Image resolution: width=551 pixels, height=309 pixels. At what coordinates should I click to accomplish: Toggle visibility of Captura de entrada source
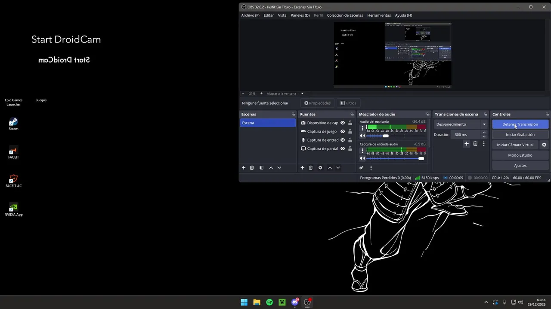coord(343,140)
